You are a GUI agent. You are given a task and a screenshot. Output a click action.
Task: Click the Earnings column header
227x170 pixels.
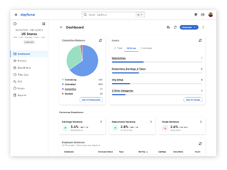click(162, 152)
